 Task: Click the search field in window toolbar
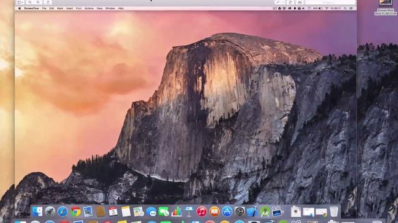click(330, 2)
